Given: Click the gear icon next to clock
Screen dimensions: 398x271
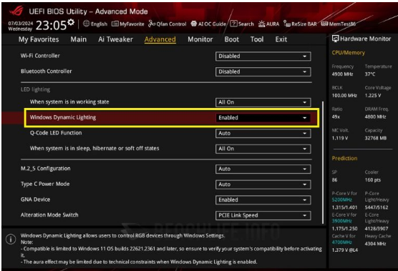Looking at the screenshot, I should tap(71, 22).
